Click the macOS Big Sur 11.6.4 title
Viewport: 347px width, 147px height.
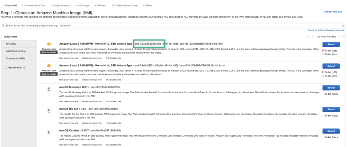tap(73, 109)
